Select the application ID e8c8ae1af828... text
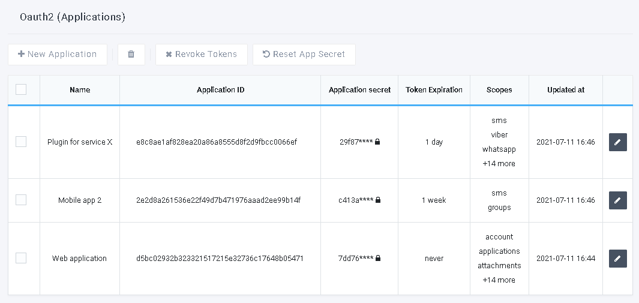This screenshot has width=639, height=303. (217, 142)
